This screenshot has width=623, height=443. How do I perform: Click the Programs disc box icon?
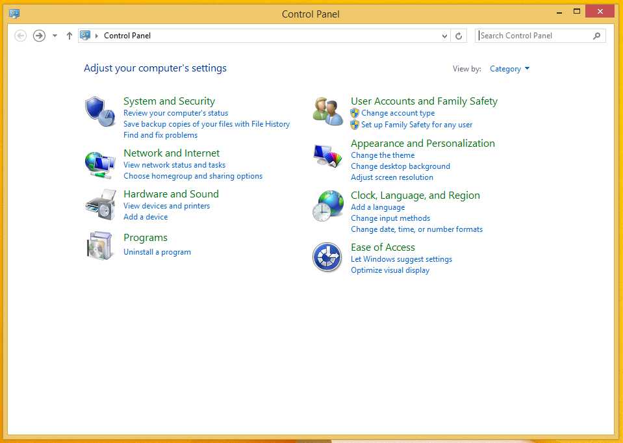coord(99,245)
